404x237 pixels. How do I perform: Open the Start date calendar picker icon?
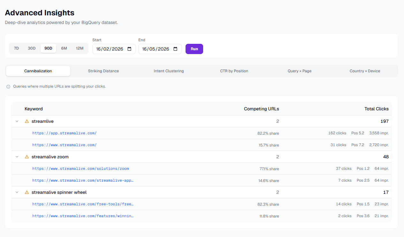click(129, 49)
